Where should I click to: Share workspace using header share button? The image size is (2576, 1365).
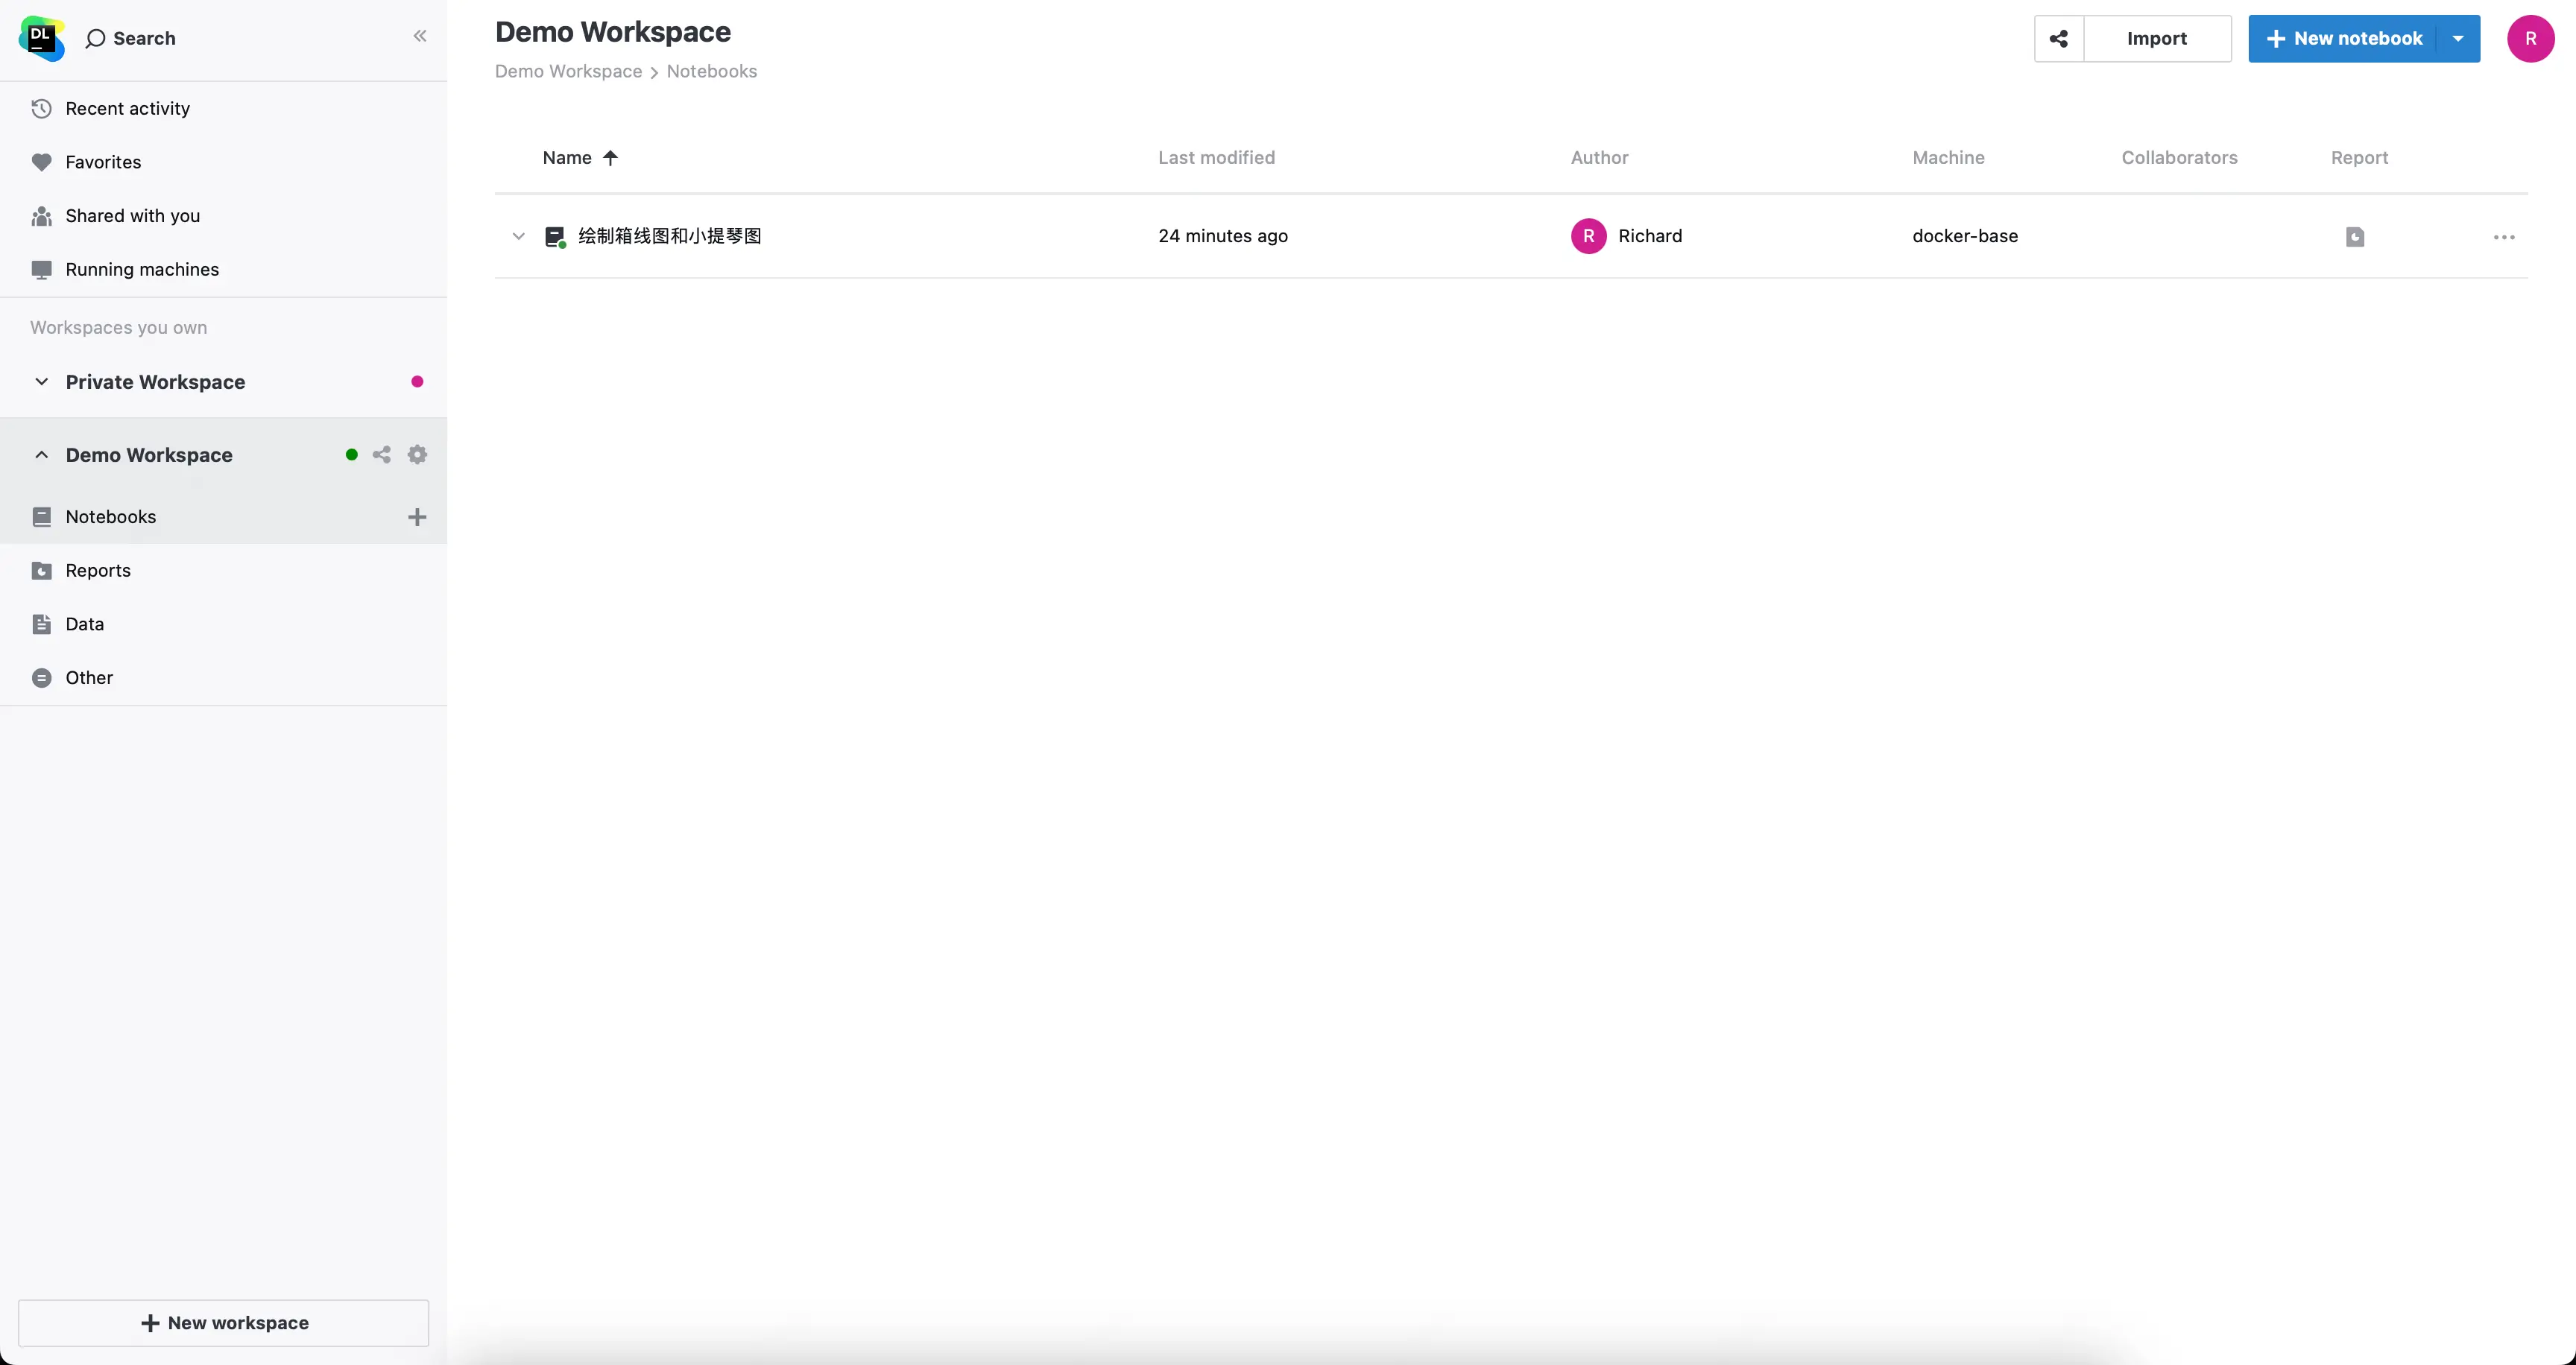pyautogui.click(x=2059, y=39)
